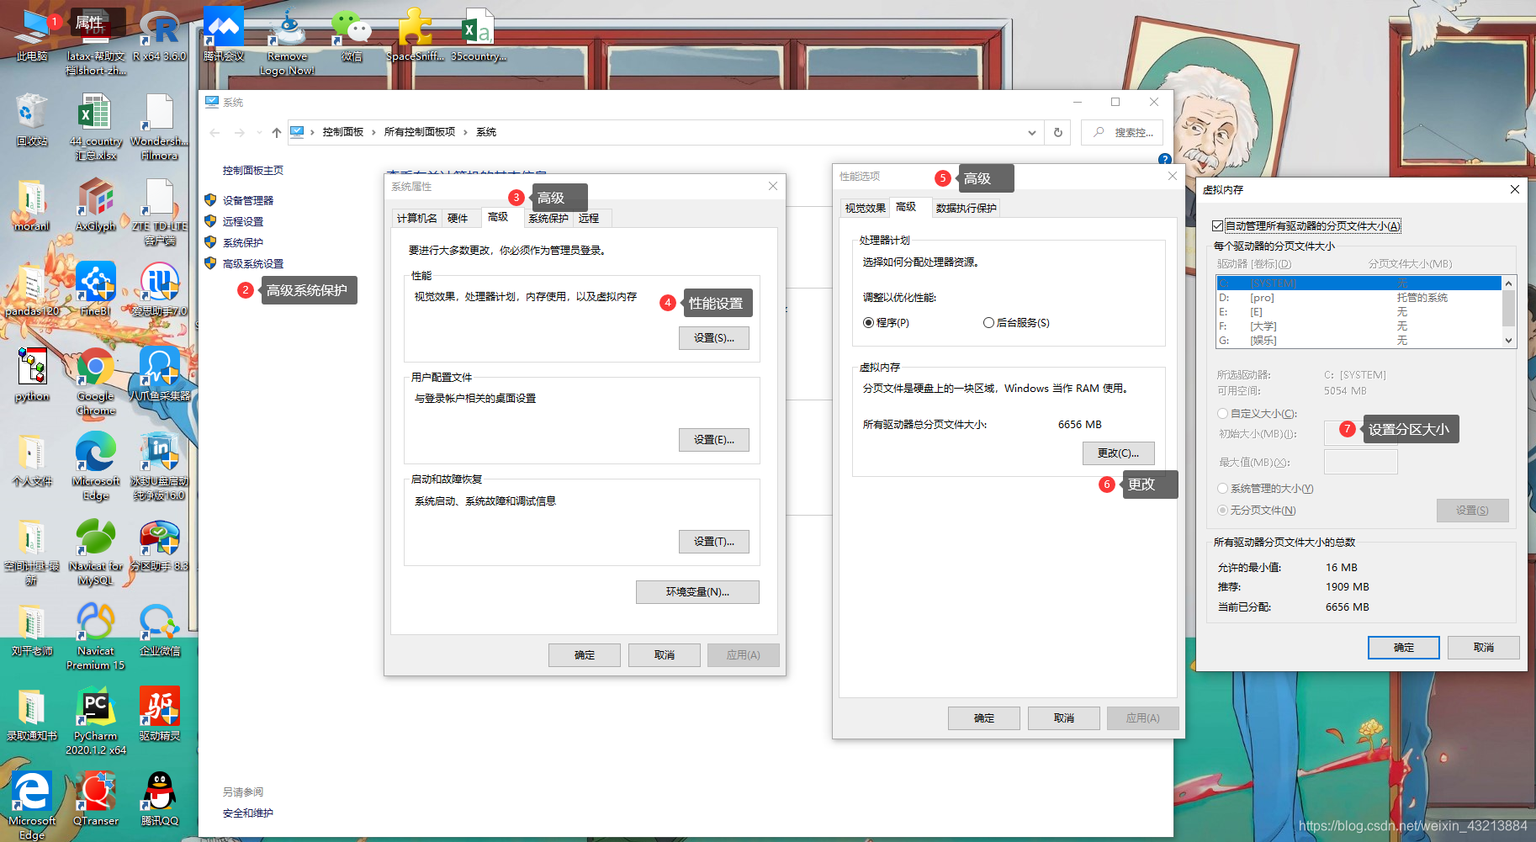Click the refresh icon in the System window address bar

tap(1058, 132)
